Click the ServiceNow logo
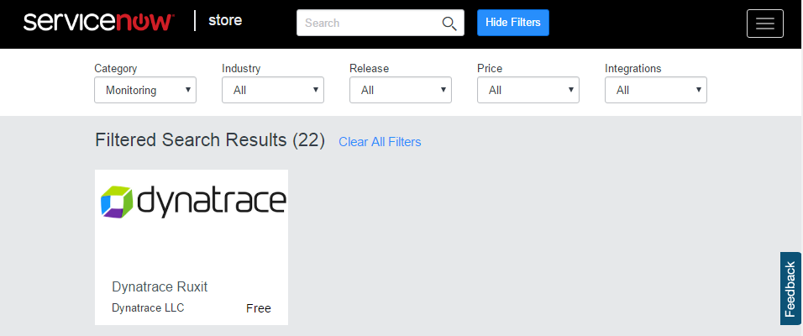Viewport: 803px width, 336px height. (x=99, y=23)
